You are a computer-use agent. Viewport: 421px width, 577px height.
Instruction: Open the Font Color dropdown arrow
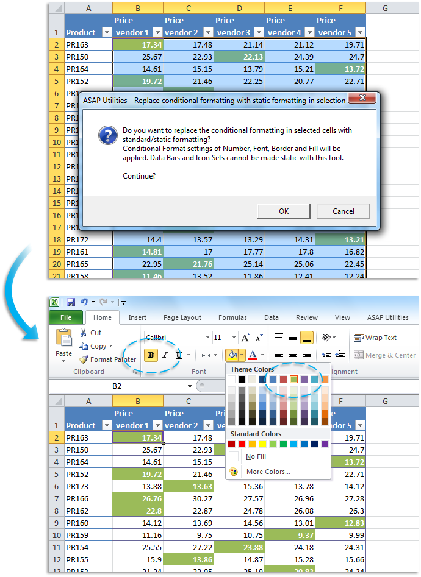[x=262, y=355]
